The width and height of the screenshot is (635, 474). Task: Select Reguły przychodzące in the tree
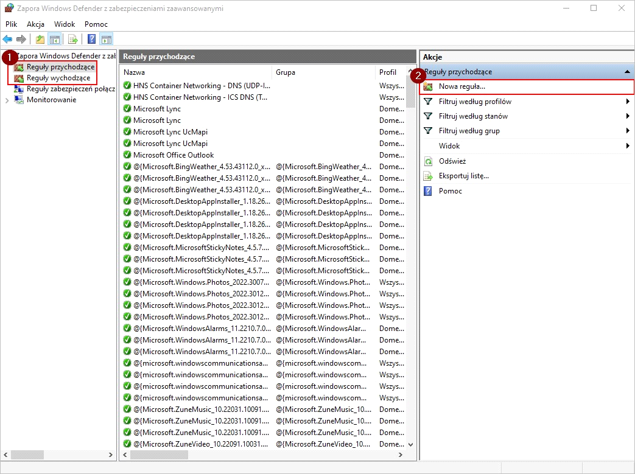pos(60,67)
